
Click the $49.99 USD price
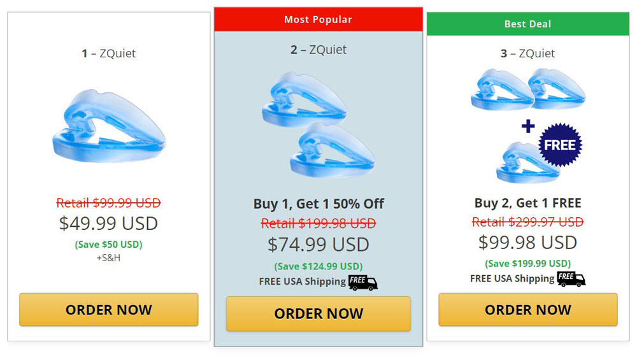click(x=108, y=224)
